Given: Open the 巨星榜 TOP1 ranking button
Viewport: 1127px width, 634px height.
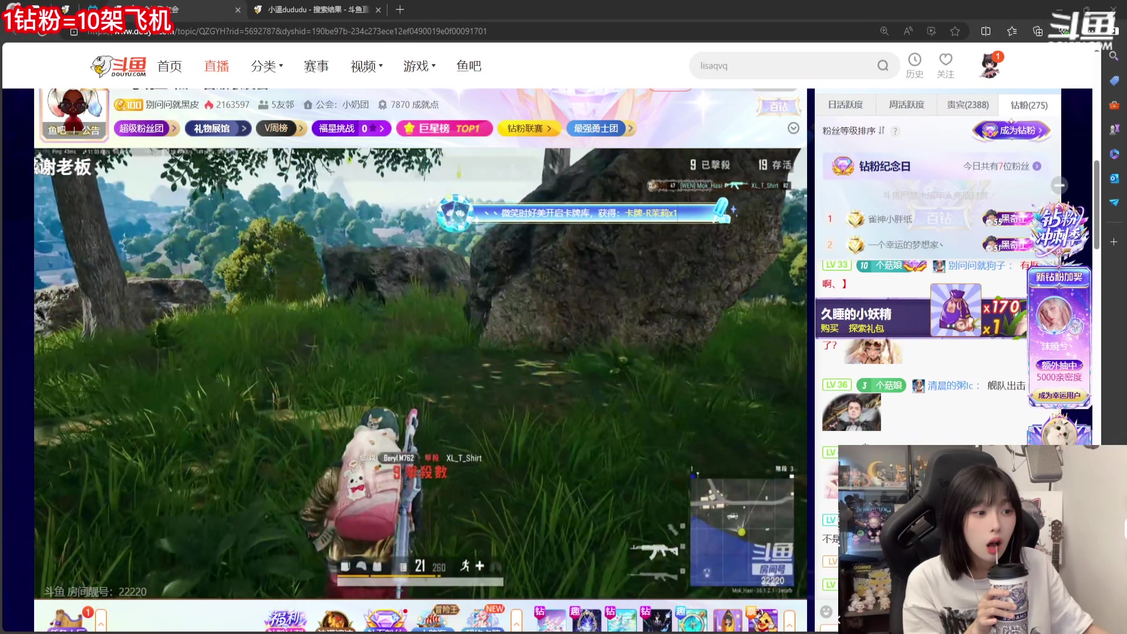Looking at the screenshot, I should [444, 128].
